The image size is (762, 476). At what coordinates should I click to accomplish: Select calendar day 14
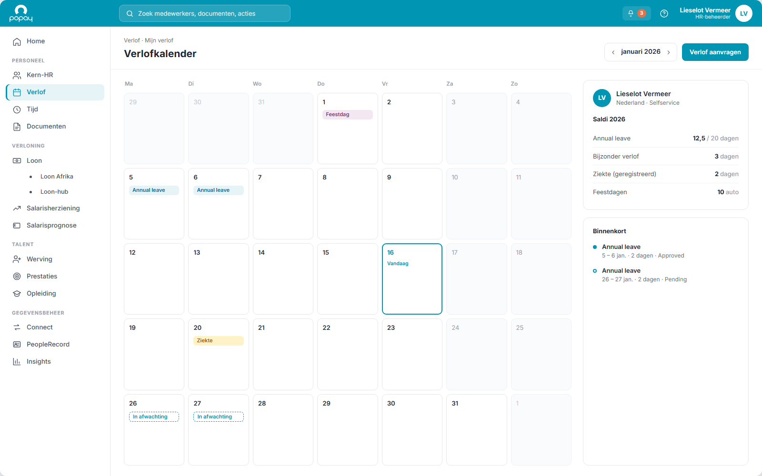tap(283, 279)
